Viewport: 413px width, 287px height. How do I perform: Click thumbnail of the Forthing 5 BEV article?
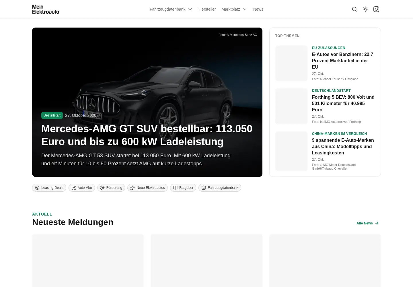(x=291, y=106)
